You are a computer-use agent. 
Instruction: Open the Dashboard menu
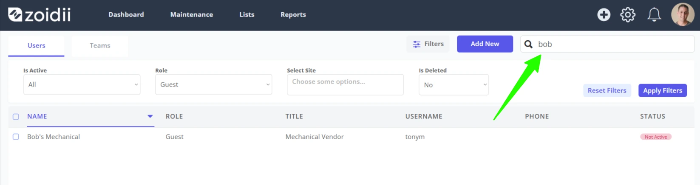coord(126,14)
